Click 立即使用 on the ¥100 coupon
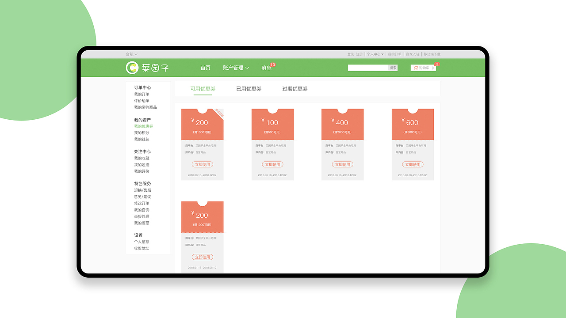The height and width of the screenshot is (318, 566). (x=272, y=164)
